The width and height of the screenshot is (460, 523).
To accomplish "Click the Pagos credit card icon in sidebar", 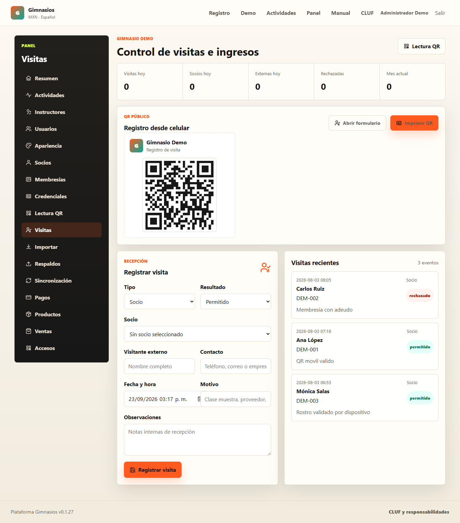I will (29, 297).
